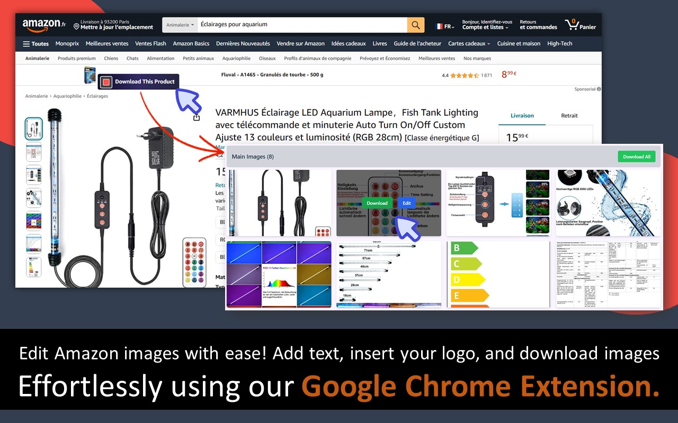Click the RGB 13 Farben color grid image
Screen dimensions: 678x423
pyautogui.click(x=279, y=274)
